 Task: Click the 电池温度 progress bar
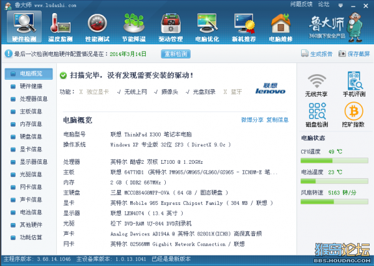pyautogui.click(x=334, y=181)
